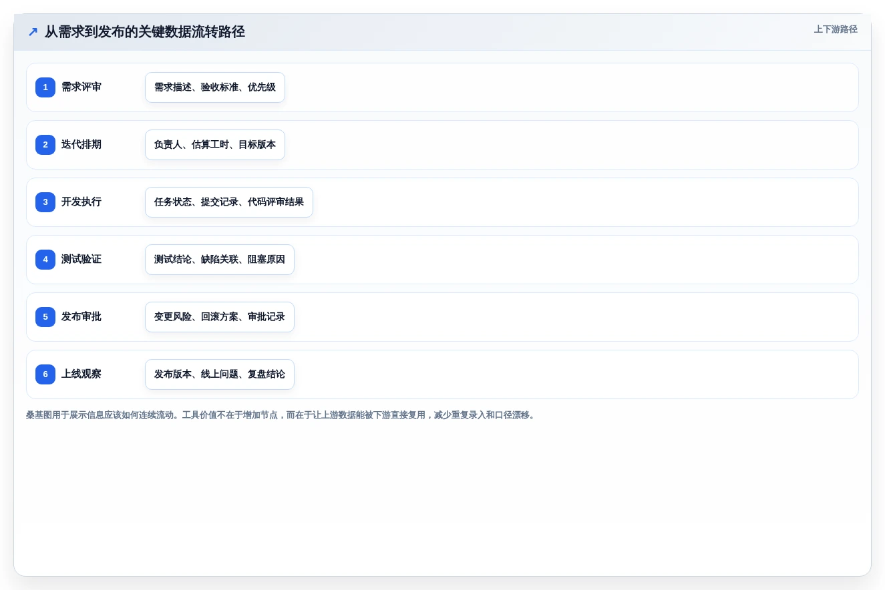Image resolution: width=885 pixels, height=590 pixels.
Task: Select the 测试验证 stage label
Action: 81,260
